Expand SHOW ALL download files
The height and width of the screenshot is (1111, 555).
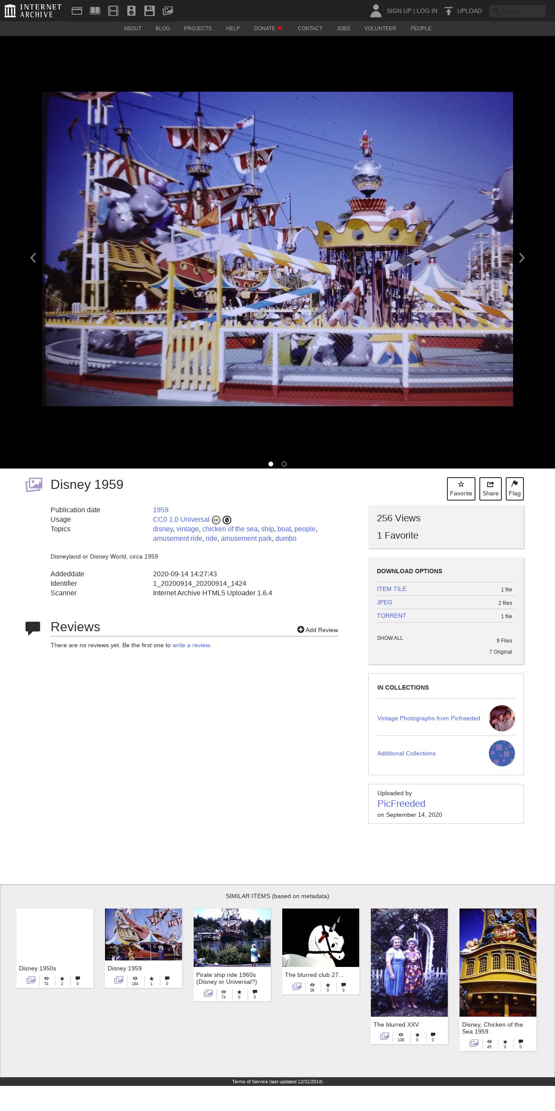point(390,638)
